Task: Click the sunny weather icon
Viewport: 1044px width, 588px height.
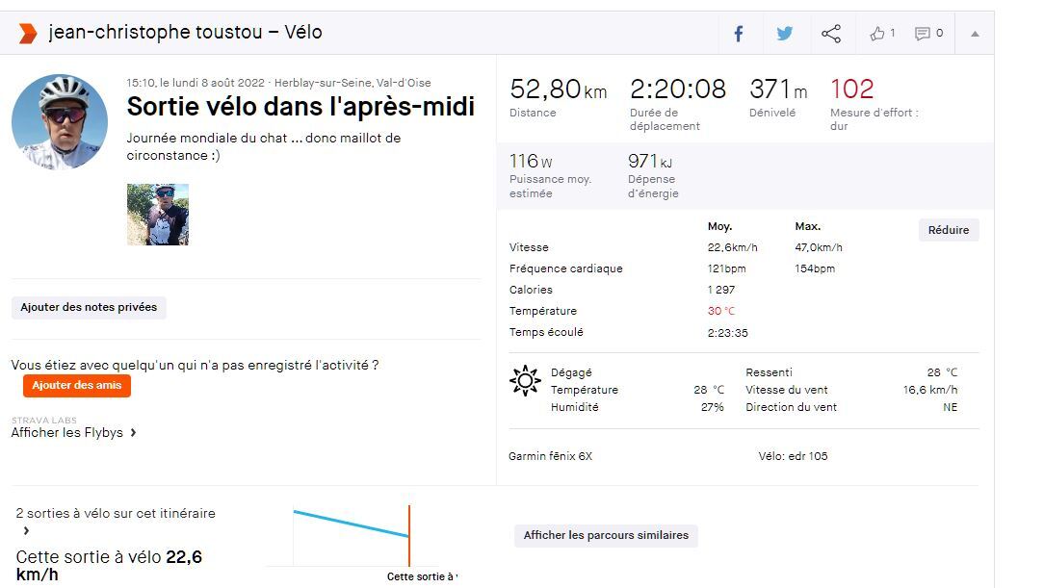Action: [x=525, y=381]
